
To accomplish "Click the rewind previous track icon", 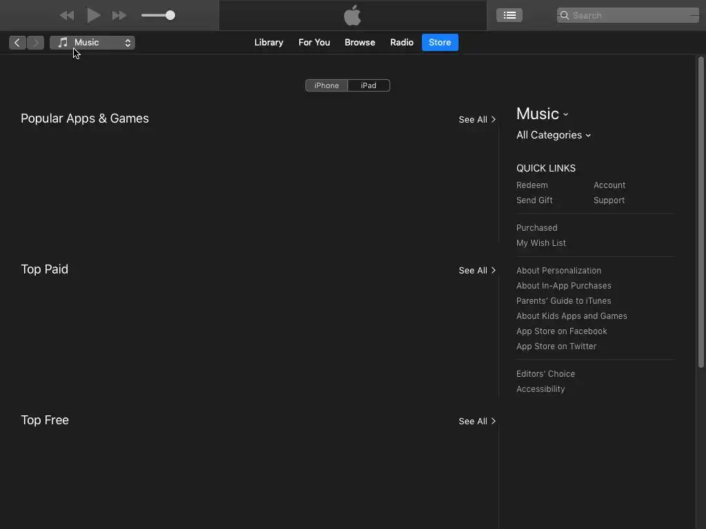I will click(x=67, y=16).
